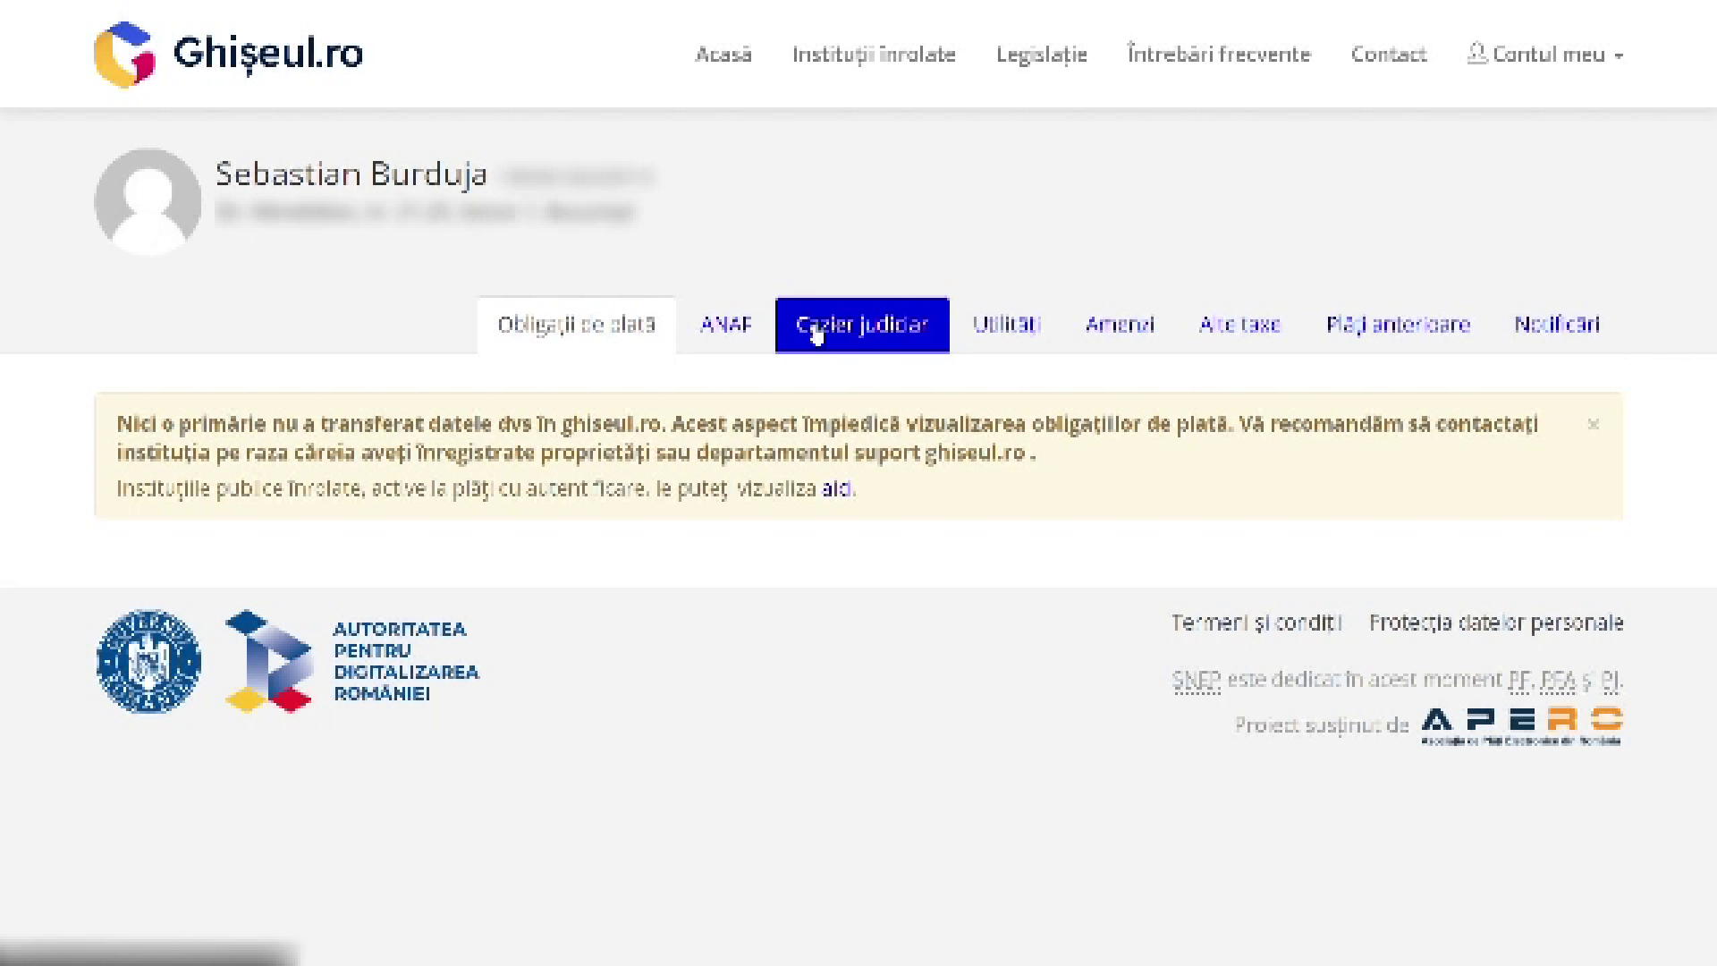Open Protecția datelor personale link
The width and height of the screenshot is (1717, 966).
coord(1496,623)
